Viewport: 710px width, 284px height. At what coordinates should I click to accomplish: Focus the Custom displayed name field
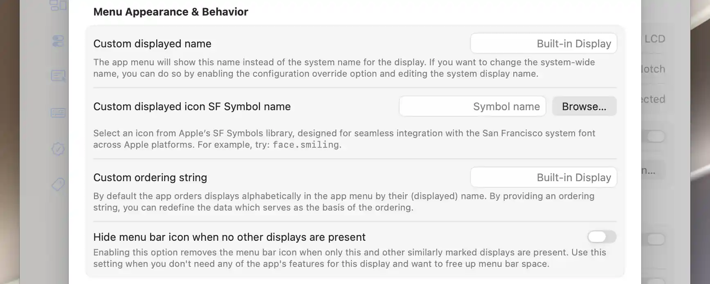[x=544, y=44]
